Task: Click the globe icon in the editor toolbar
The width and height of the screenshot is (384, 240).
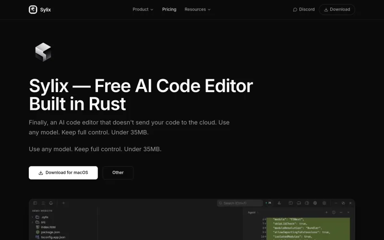Action: coord(315,203)
